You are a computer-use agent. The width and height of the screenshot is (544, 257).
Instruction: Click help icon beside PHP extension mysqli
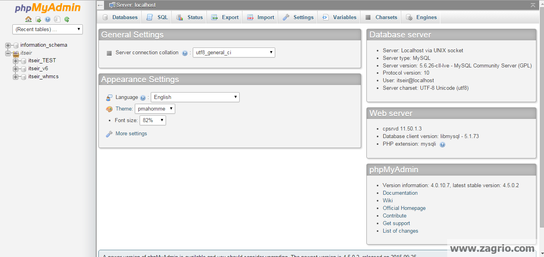point(442,144)
